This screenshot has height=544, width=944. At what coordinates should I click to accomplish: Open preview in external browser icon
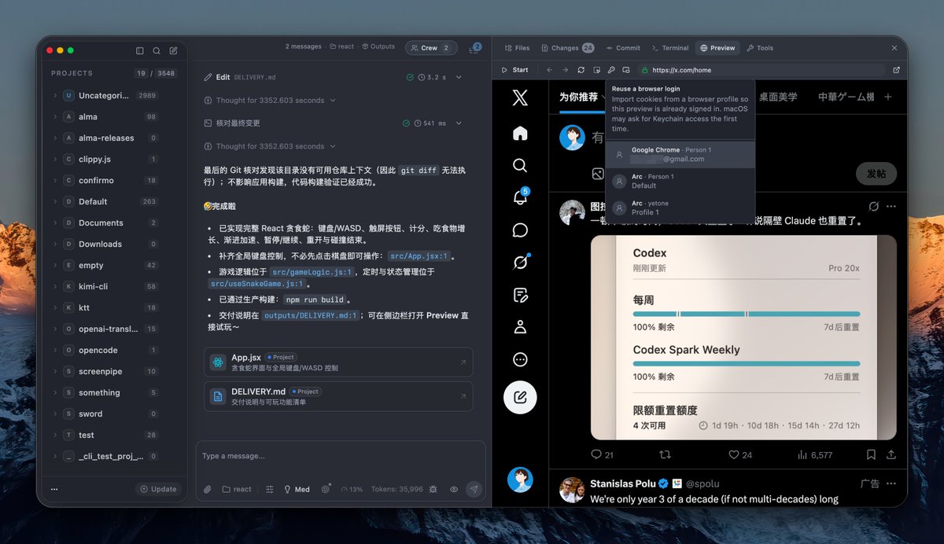pos(896,70)
